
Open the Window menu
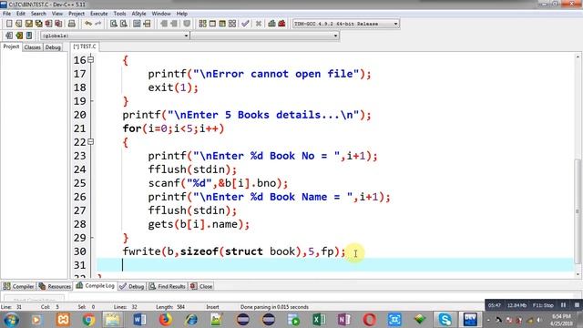click(x=161, y=14)
